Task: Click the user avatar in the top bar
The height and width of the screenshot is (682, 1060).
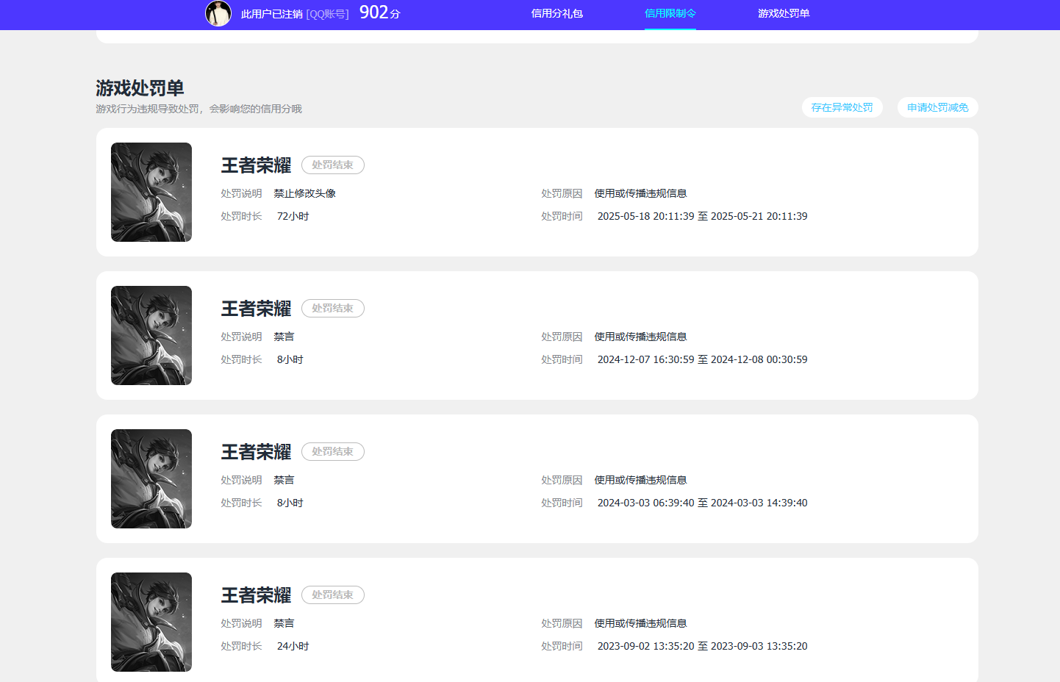Action: (x=218, y=14)
